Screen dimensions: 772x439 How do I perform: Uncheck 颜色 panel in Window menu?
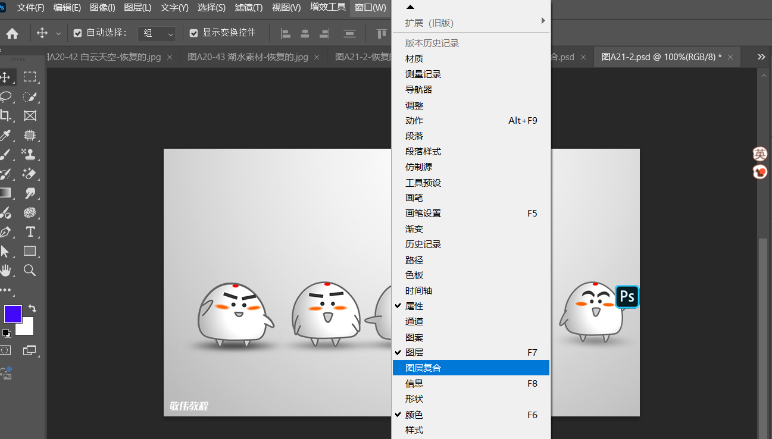(x=470, y=415)
